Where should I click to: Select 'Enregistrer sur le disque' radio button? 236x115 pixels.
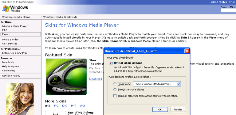pos(115,90)
